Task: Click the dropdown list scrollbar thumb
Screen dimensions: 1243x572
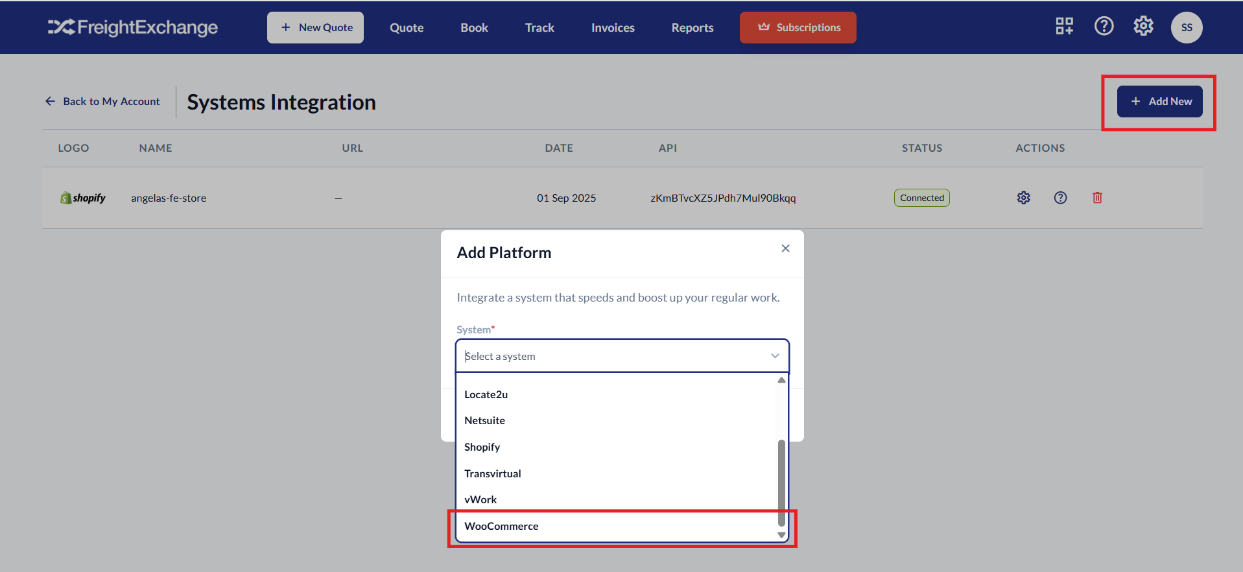Action: [x=781, y=483]
